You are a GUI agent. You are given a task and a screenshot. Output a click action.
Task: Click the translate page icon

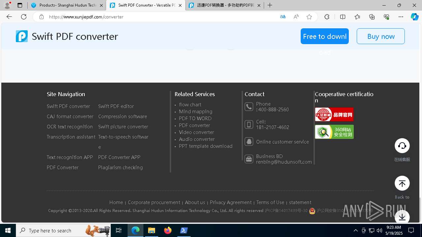pyautogui.click(x=283, y=17)
